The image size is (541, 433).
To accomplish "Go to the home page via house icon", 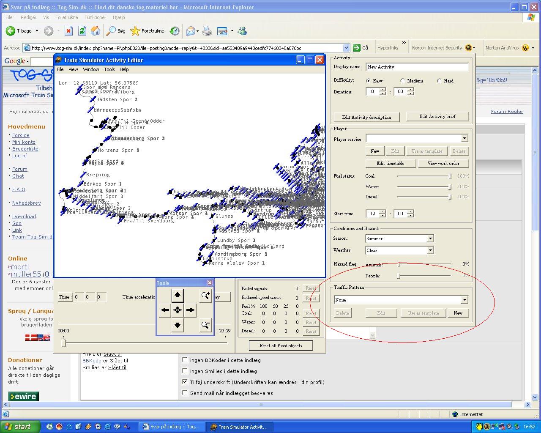I will (96, 31).
